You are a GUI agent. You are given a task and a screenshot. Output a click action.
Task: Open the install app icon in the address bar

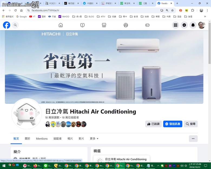(162, 10)
